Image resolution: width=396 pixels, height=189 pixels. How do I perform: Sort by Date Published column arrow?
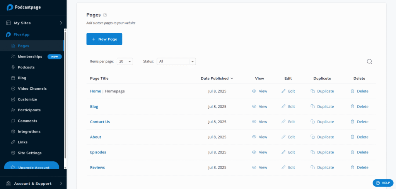232,78
